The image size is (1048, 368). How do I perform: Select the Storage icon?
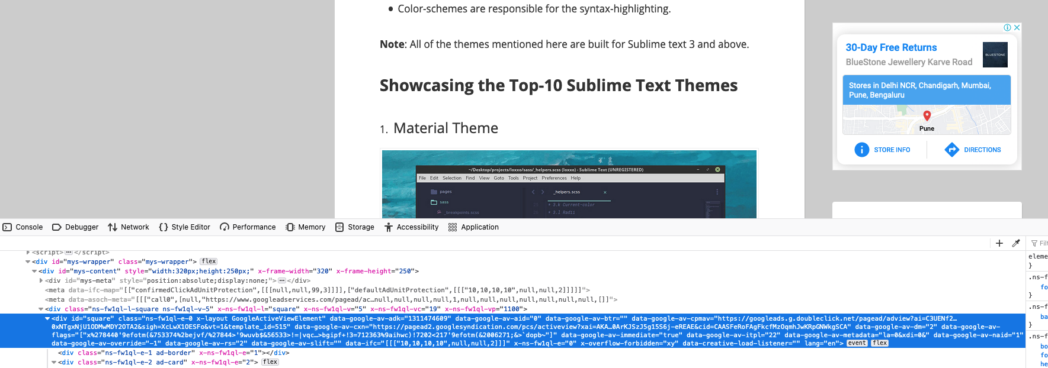[339, 227]
